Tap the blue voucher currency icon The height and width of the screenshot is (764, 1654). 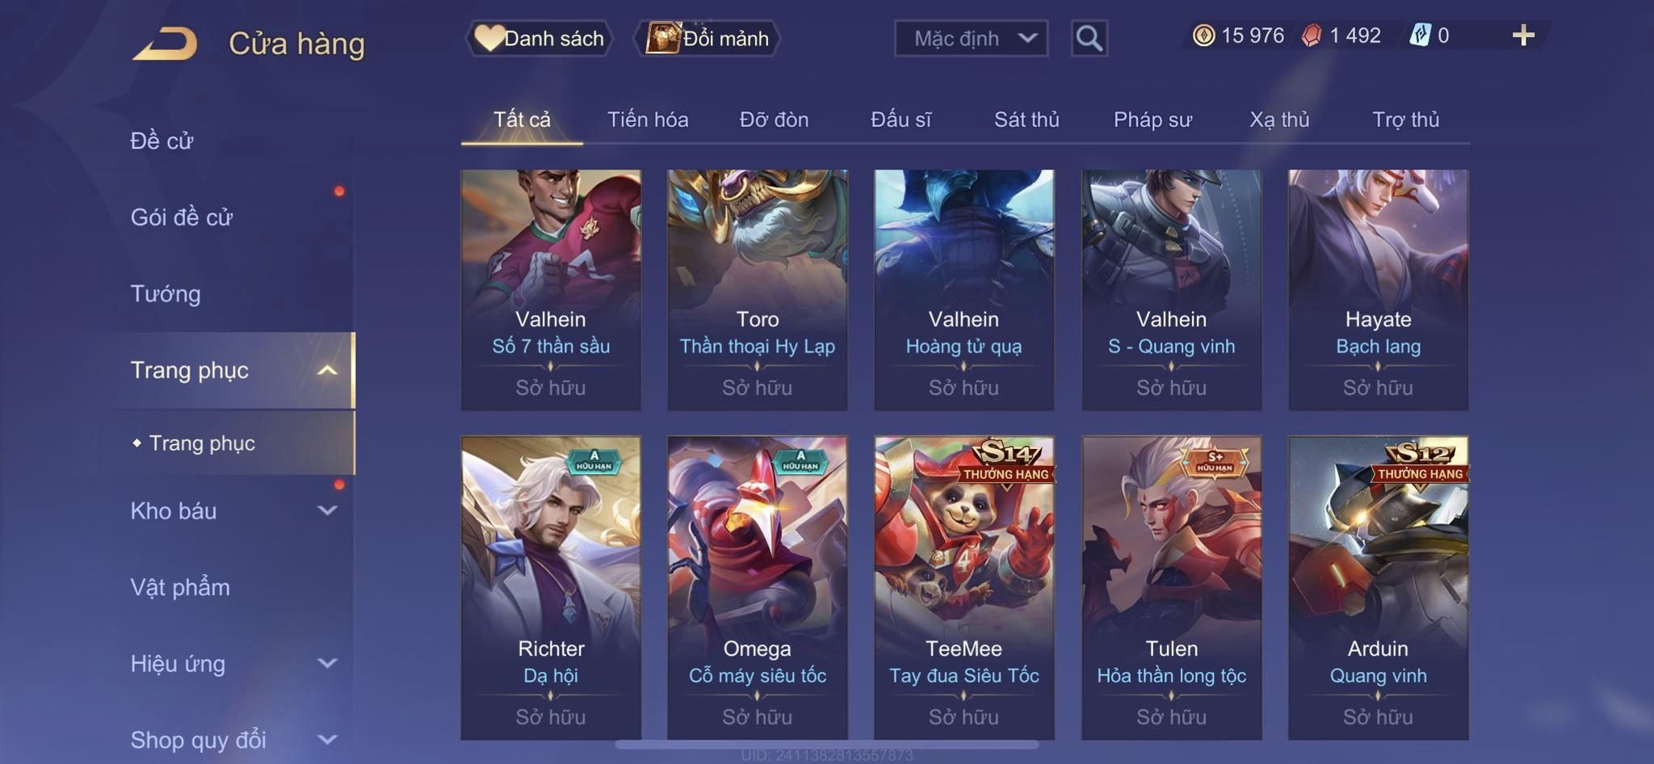(1421, 36)
